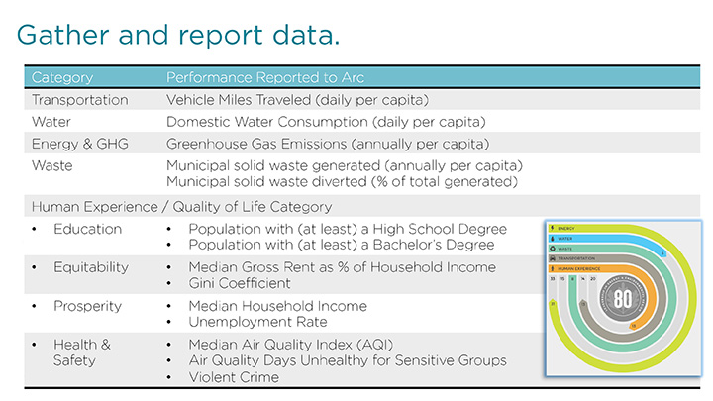Click the Waste recycling icon
Viewport: 713px width, 401px height.
pyautogui.click(x=553, y=248)
